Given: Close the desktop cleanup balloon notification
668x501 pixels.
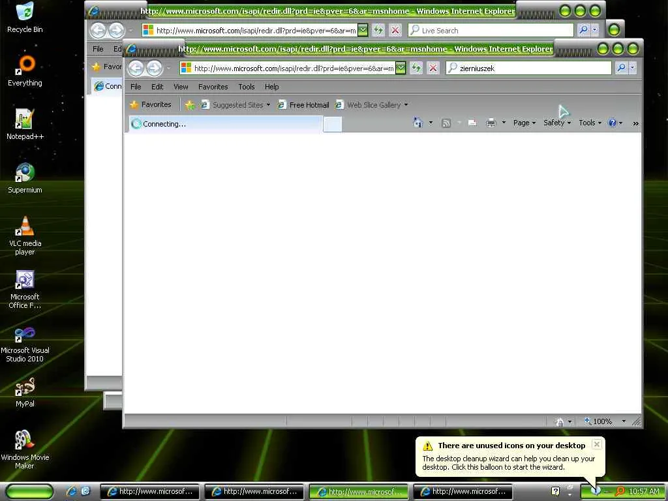Looking at the screenshot, I should (597, 444).
